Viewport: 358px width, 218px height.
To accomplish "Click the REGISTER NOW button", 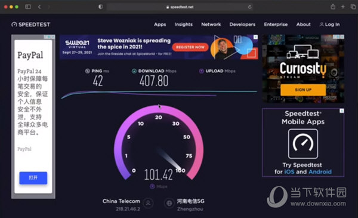I will tap(190, 47).
